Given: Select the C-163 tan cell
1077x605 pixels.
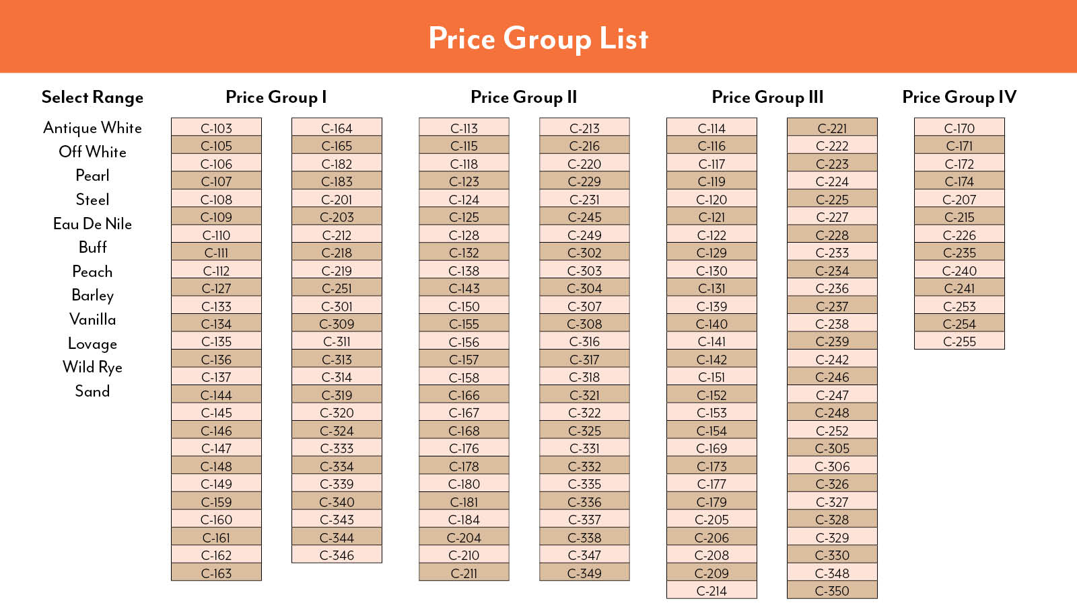Looking at the screenshot, I should (x=216, y=573).
